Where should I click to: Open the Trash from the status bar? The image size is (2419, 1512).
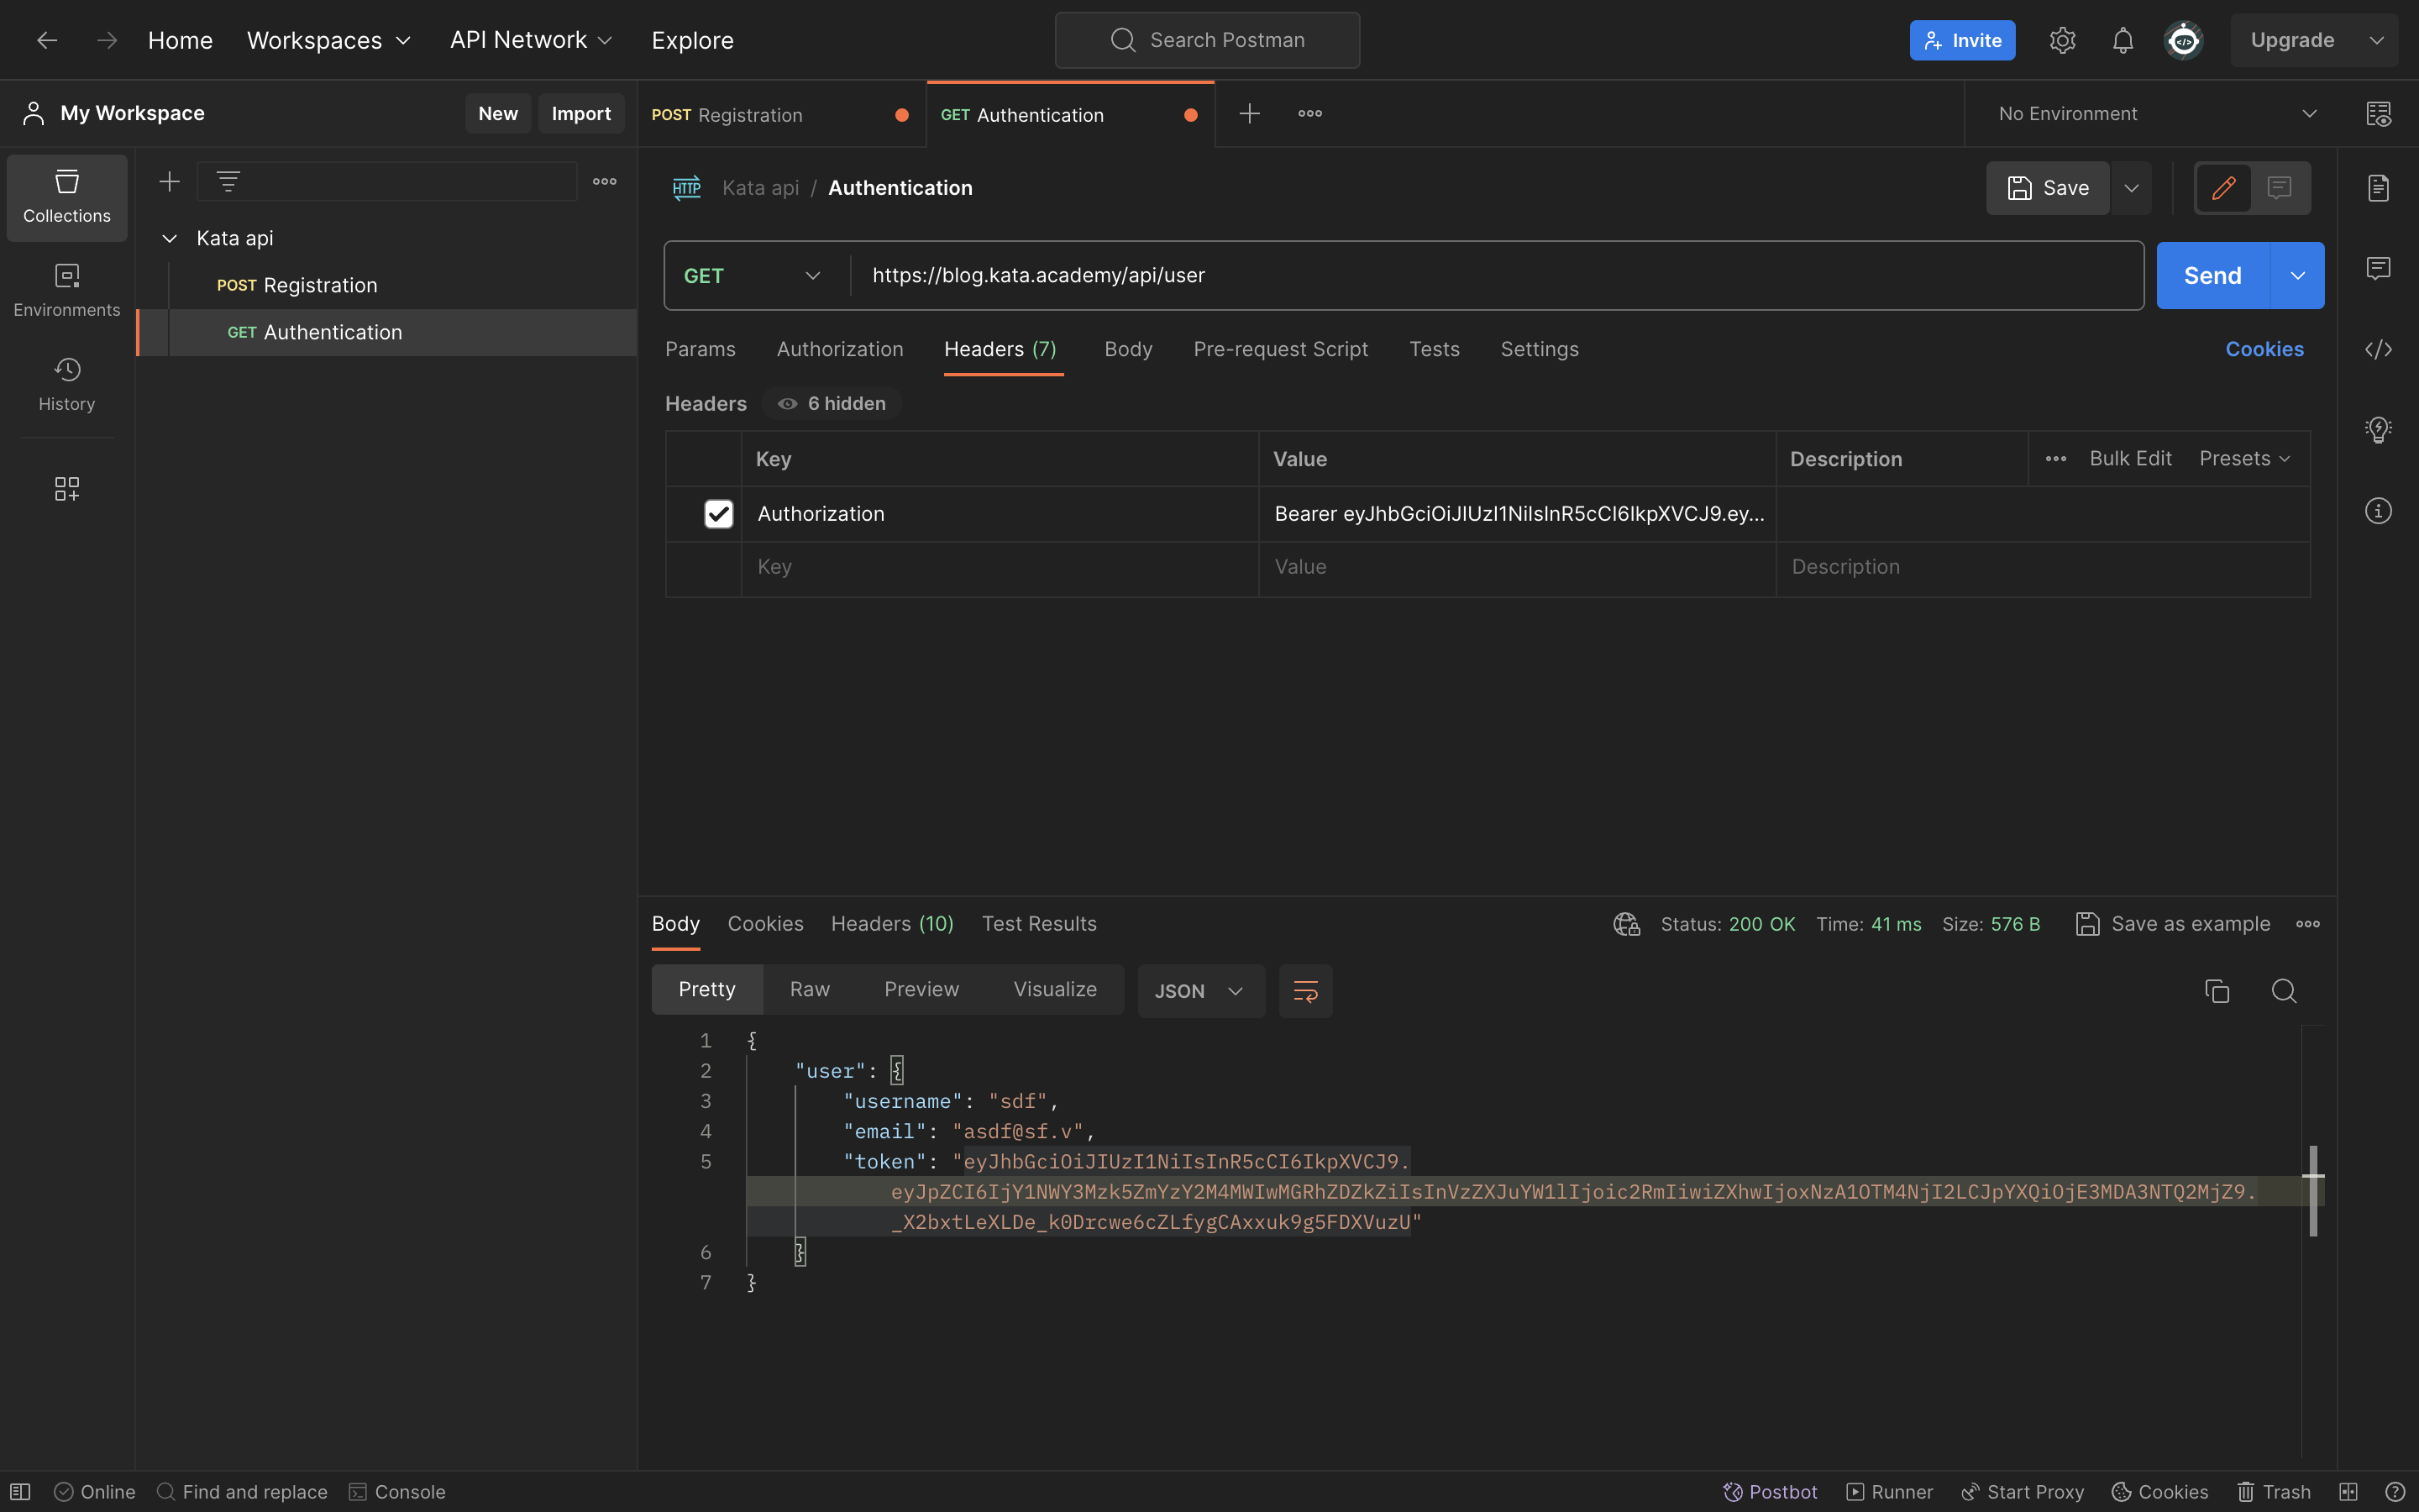(2273, 1491)
